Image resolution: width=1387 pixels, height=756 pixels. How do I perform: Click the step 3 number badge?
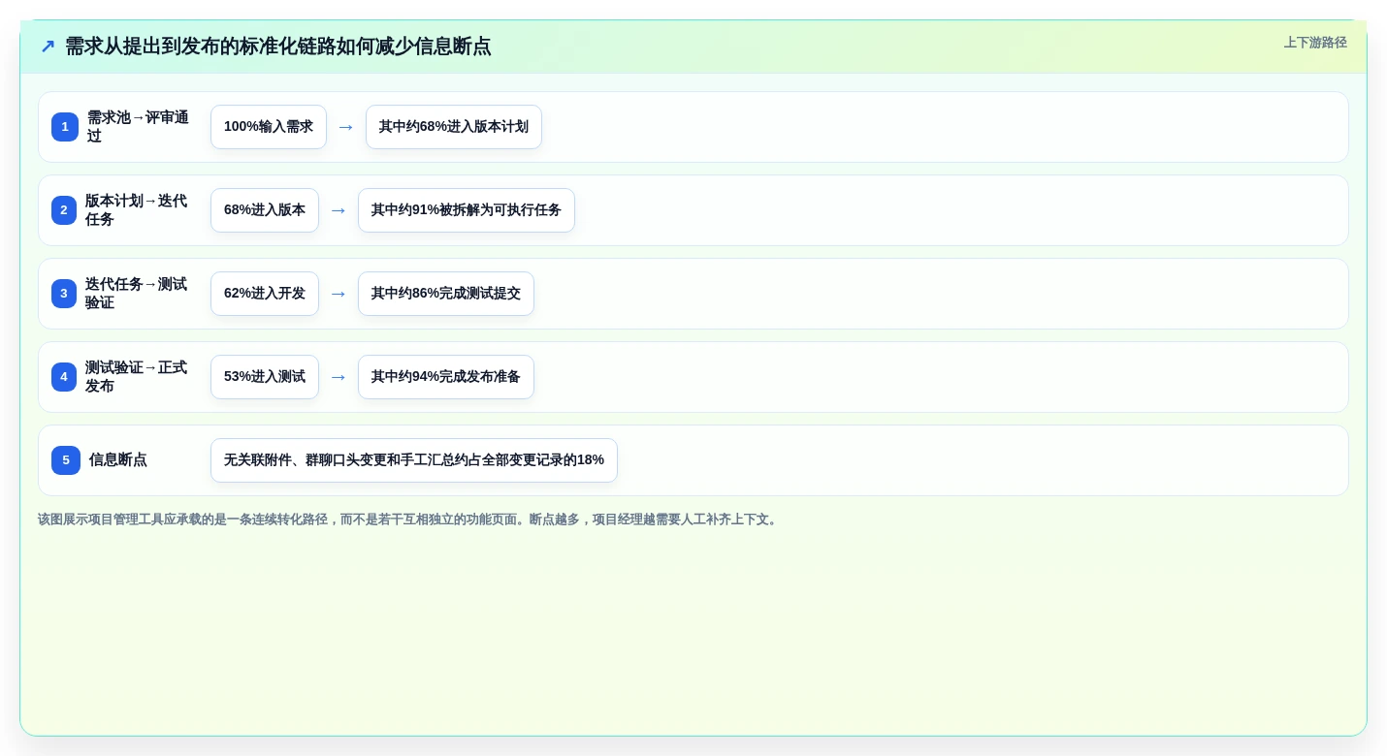coord(64,294)
